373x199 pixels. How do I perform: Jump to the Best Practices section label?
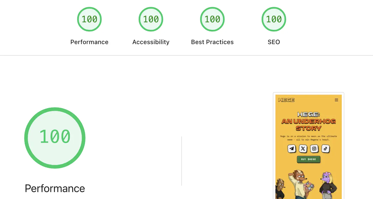click(x=212, y=42)
